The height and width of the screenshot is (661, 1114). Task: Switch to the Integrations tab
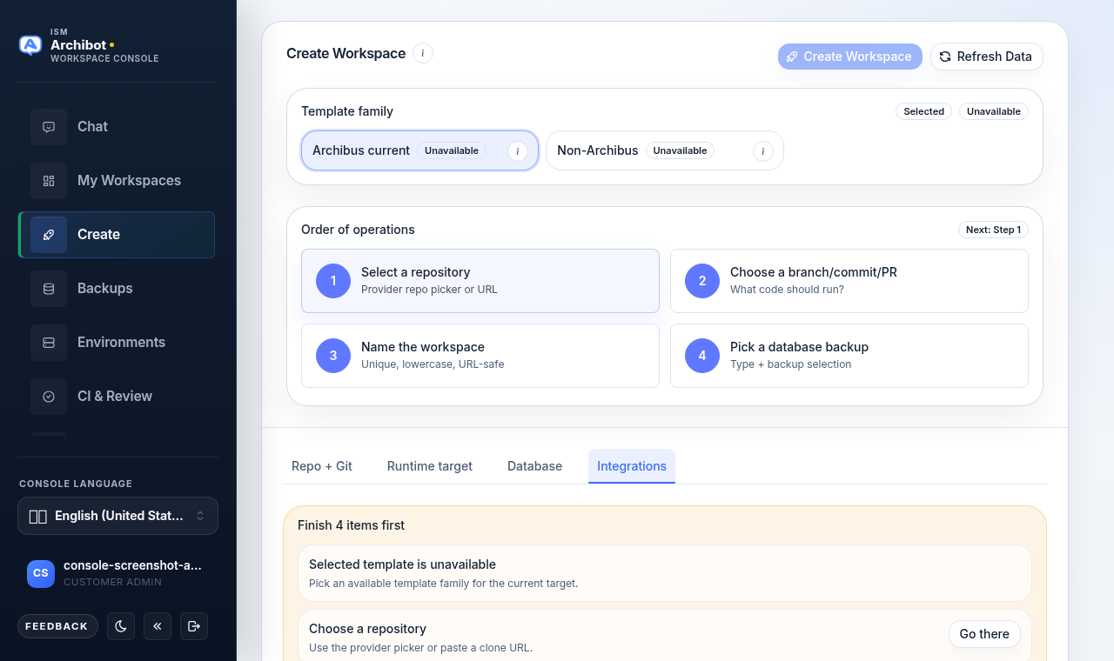click(x=632, y=466)
